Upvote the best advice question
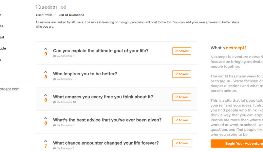263x152 pixels. point(45,118)
